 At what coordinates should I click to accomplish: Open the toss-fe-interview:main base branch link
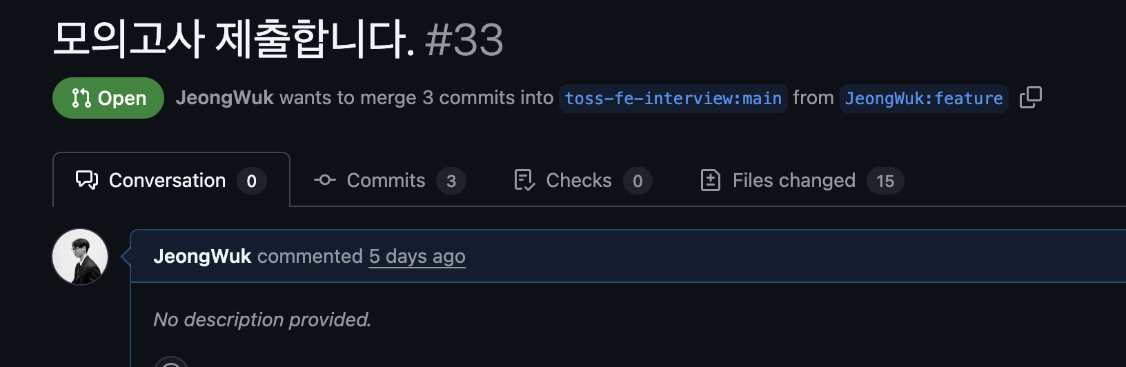(673, 99)
